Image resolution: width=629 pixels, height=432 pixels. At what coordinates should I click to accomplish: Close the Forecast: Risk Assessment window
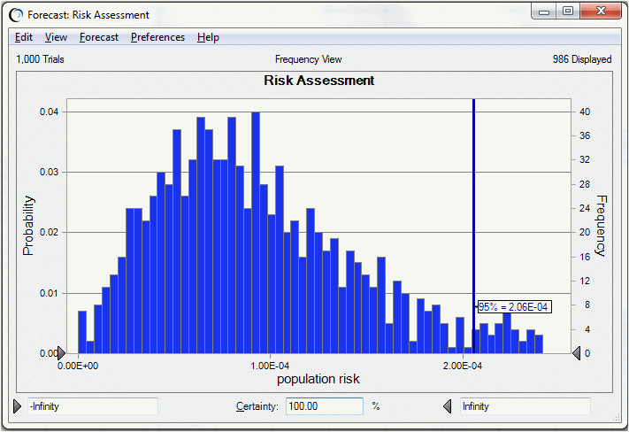601,12
